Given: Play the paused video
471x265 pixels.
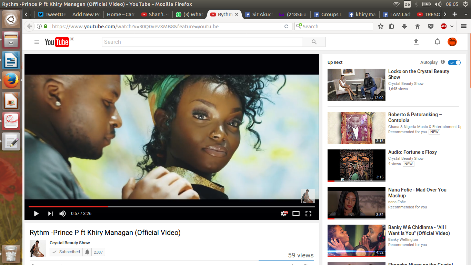Looking at the screenshot, I should (36, 214).
